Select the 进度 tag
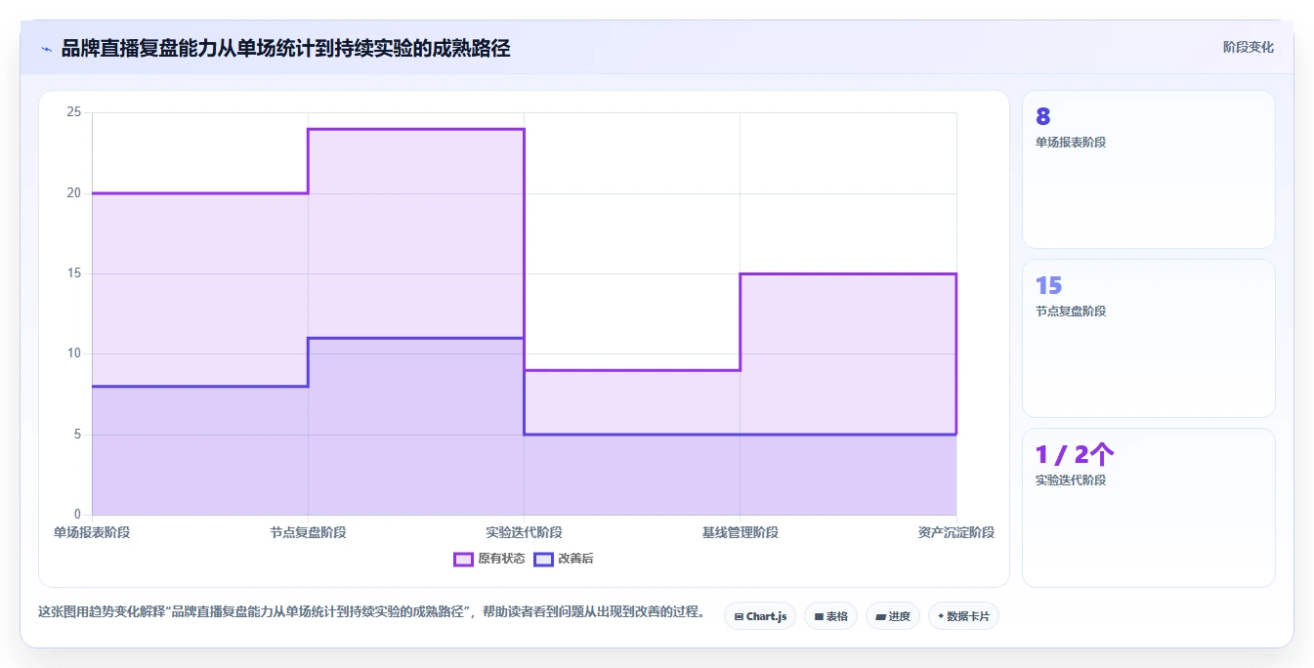 point(893,616)
